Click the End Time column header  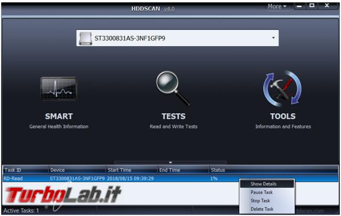point(183,170)
